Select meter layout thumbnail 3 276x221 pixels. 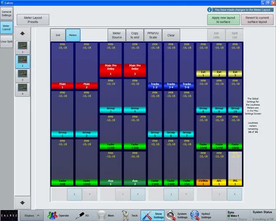pos(23,75)
